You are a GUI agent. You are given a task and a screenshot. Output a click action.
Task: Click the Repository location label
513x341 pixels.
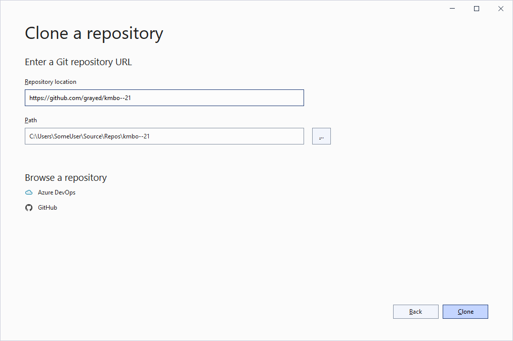(51, 81)
